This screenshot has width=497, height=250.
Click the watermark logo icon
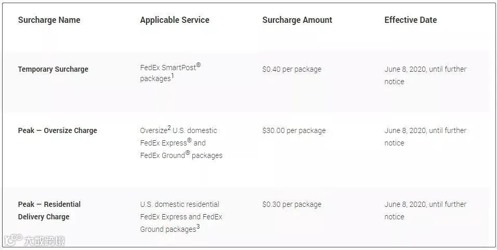point(14,240)
